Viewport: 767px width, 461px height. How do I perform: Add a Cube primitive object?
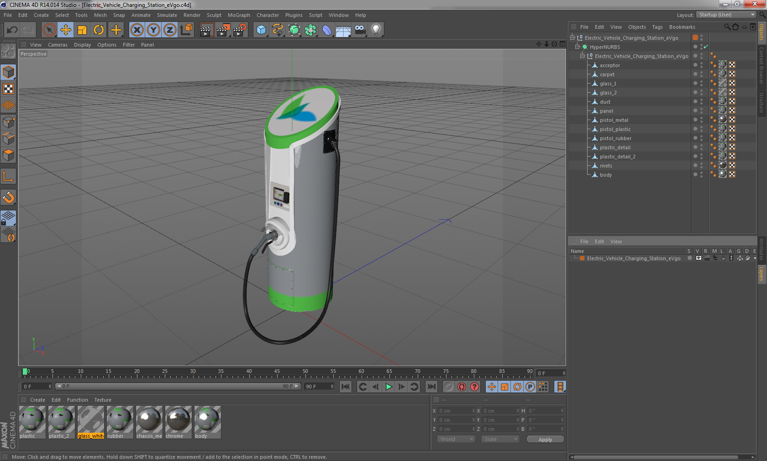click(261, 30)
